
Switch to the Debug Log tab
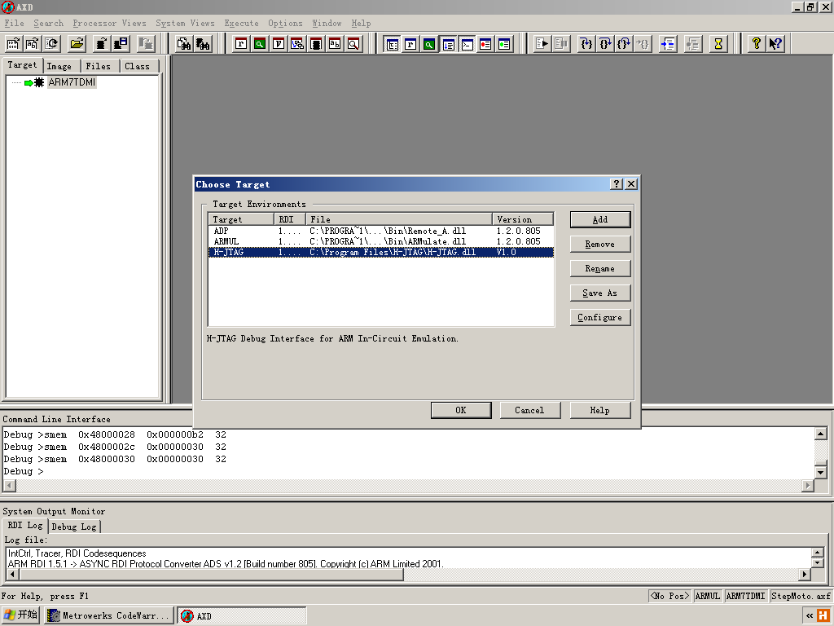74,527
